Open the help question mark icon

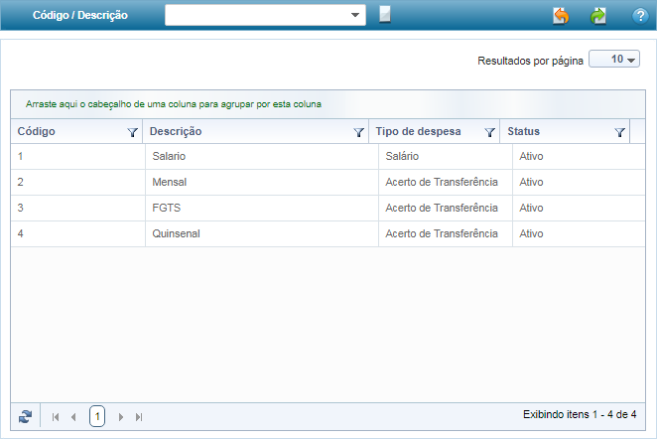[640, 16]
